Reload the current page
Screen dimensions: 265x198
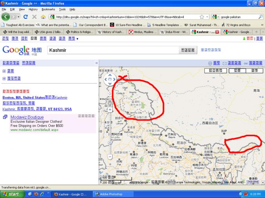26,17
